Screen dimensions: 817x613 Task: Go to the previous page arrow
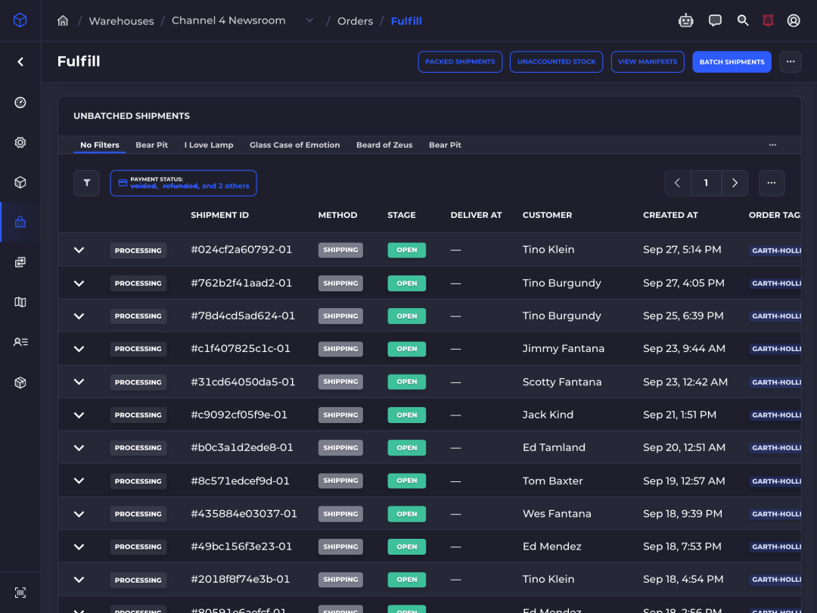pos(677,183)
